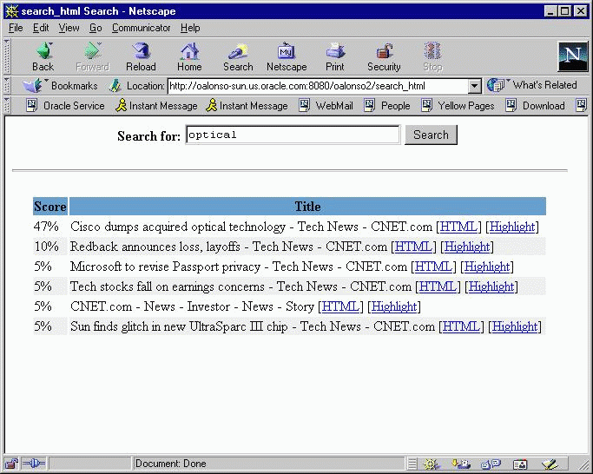Open Address Book from the component bar
The width and height of the screenshot is (593, 474).
click(520, 464)
